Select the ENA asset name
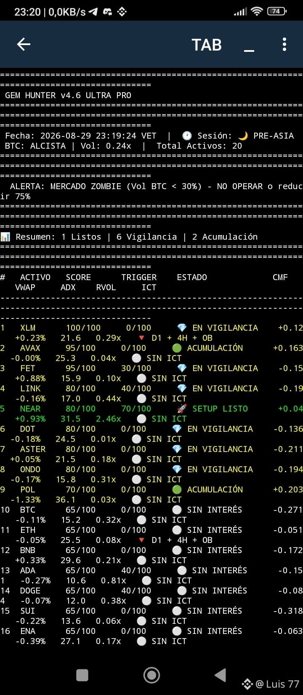The width and height of the screenshot is (303, 695). click(x=28, y=631)
